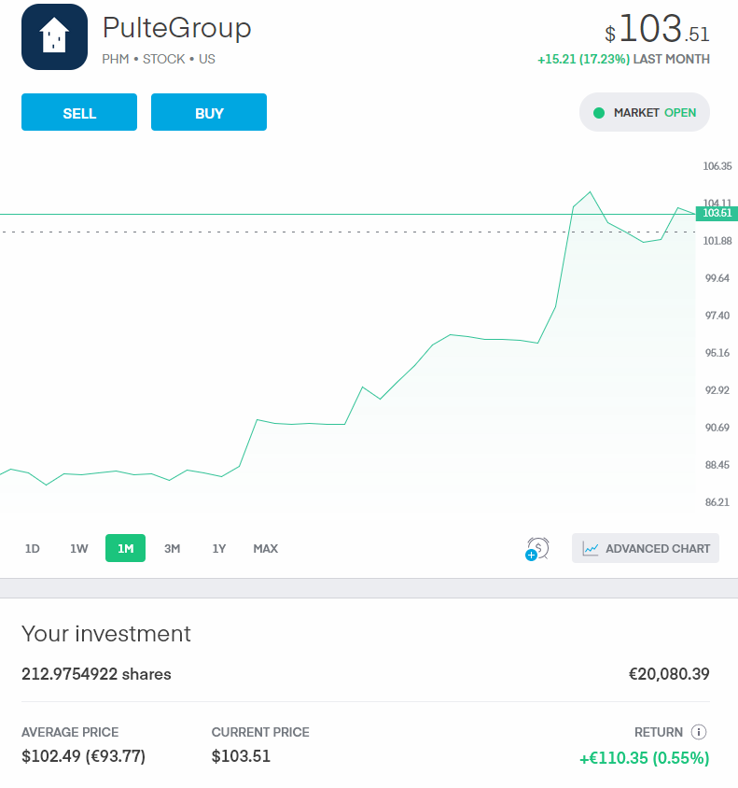Click the green market status dot

click(x=598, y=113)
